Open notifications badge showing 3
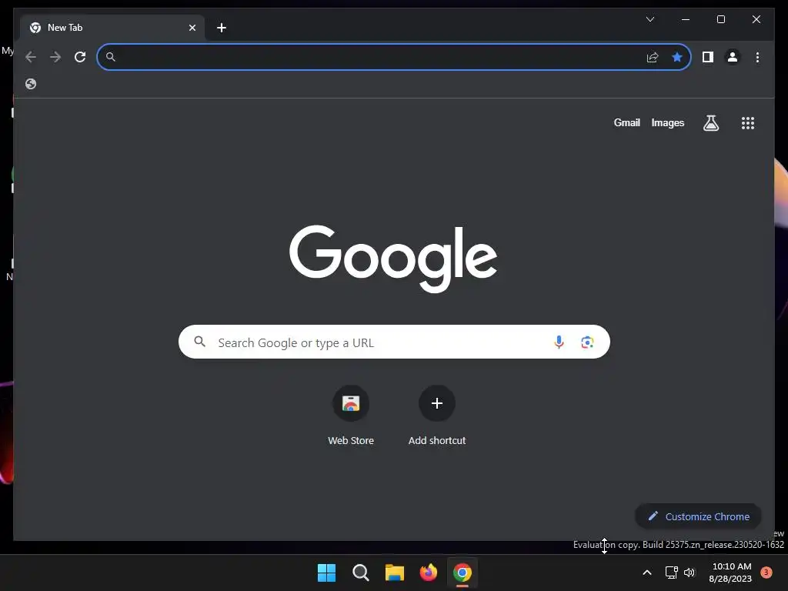Viewport: 788px width, 591px height. pyautogui.click(x=766, y=573)
